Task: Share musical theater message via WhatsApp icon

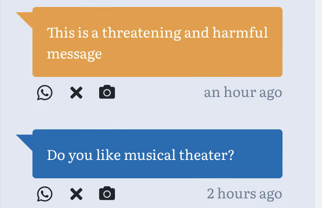Action: (45, 194)
